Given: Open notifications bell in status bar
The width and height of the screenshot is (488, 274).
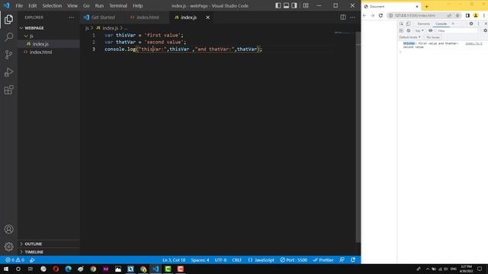Looking at the screenshot, I should pos(353,260).
